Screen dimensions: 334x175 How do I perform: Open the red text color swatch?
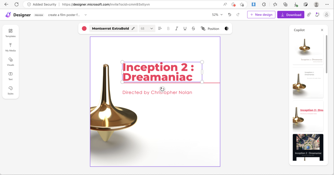pos(84,29)
